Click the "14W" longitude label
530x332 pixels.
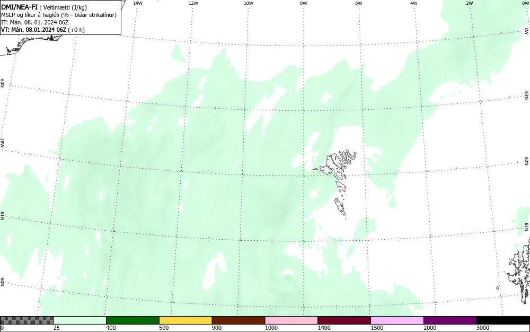(138, 3)
